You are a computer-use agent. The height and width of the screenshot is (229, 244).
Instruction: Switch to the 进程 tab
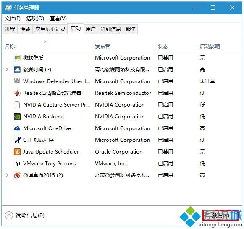tap(10, 29)
